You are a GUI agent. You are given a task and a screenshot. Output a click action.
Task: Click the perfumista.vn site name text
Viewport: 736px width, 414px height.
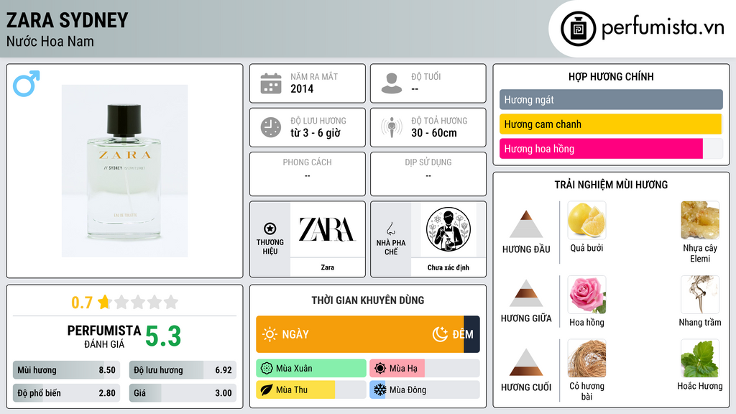[663, 27]
